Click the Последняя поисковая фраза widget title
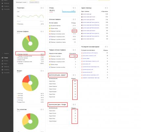The width and height of the screenshot is (141, 132). coord(90,47)
